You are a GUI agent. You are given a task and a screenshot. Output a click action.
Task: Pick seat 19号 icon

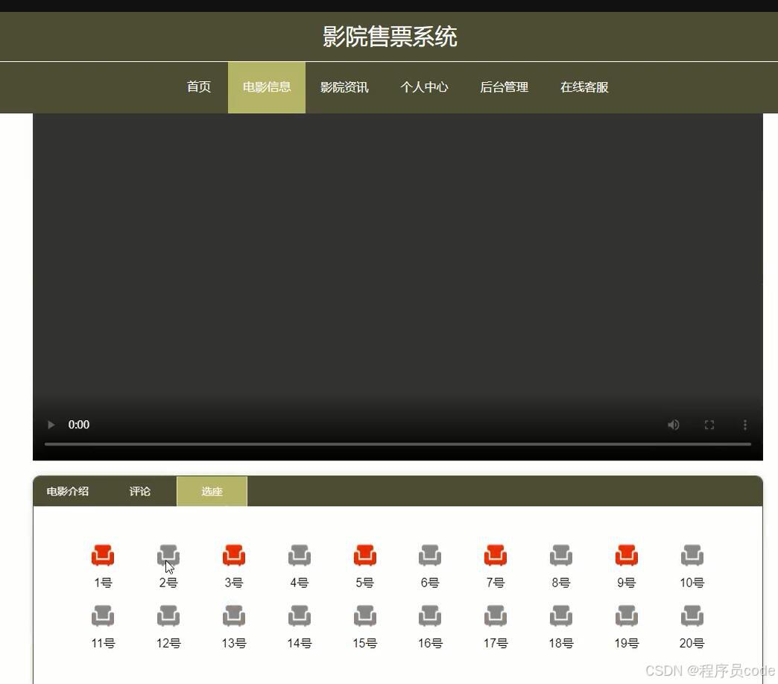tap(626, 615)
